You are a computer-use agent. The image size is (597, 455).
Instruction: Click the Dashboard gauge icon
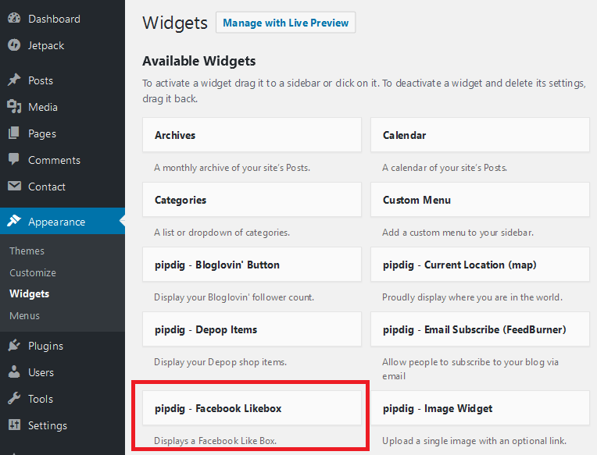click(14, 18)
